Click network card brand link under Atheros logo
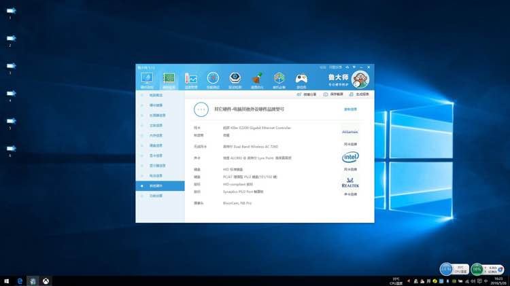Screen dimensions: 510x286 350,144
